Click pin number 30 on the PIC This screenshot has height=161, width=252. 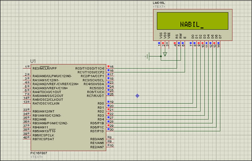pos(112,129)
